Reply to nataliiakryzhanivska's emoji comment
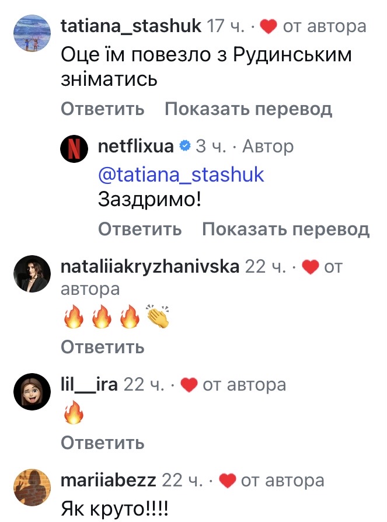 [x=102, y=347]
